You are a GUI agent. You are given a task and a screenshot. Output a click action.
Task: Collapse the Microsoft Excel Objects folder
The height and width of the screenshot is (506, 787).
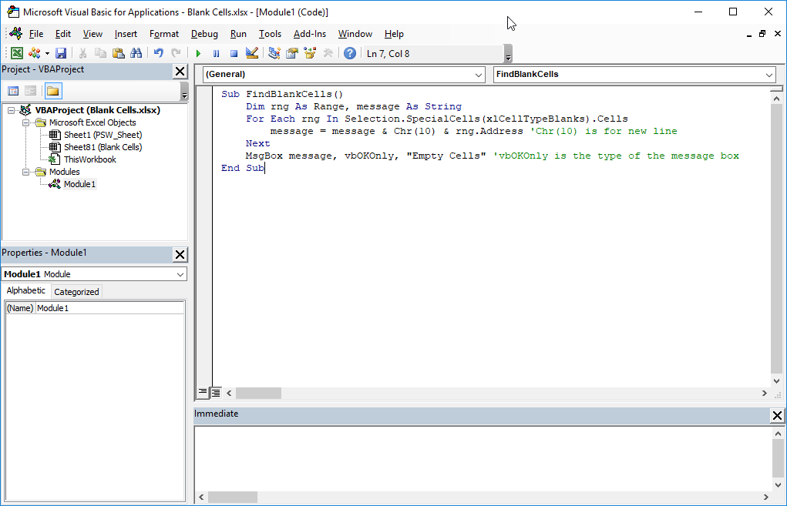pos(25,123)
